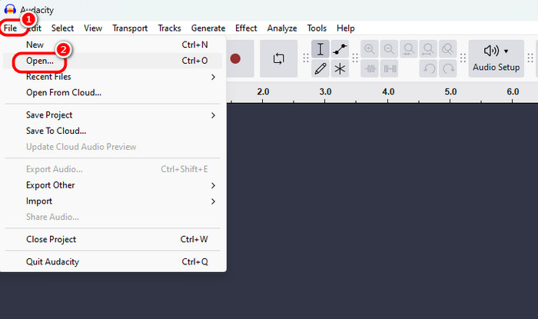Click the Undo arrow icon
538x319 pixels.
(430, 68)
